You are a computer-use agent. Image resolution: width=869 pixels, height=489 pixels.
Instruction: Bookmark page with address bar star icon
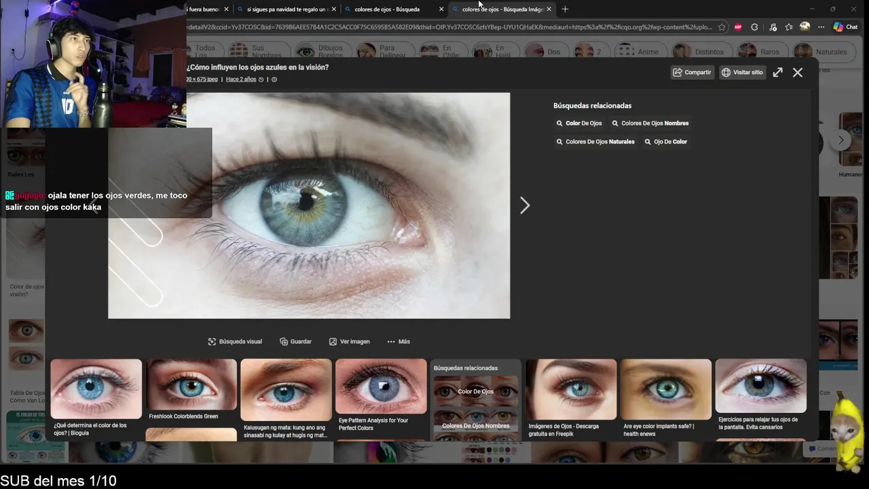(722, 27)
